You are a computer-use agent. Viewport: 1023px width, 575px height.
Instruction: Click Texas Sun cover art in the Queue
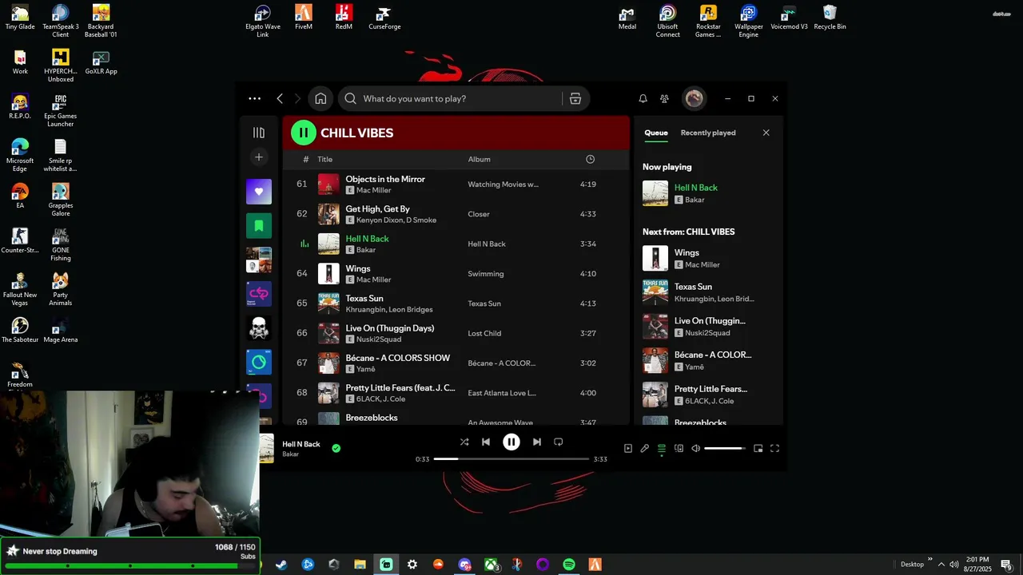655,292
